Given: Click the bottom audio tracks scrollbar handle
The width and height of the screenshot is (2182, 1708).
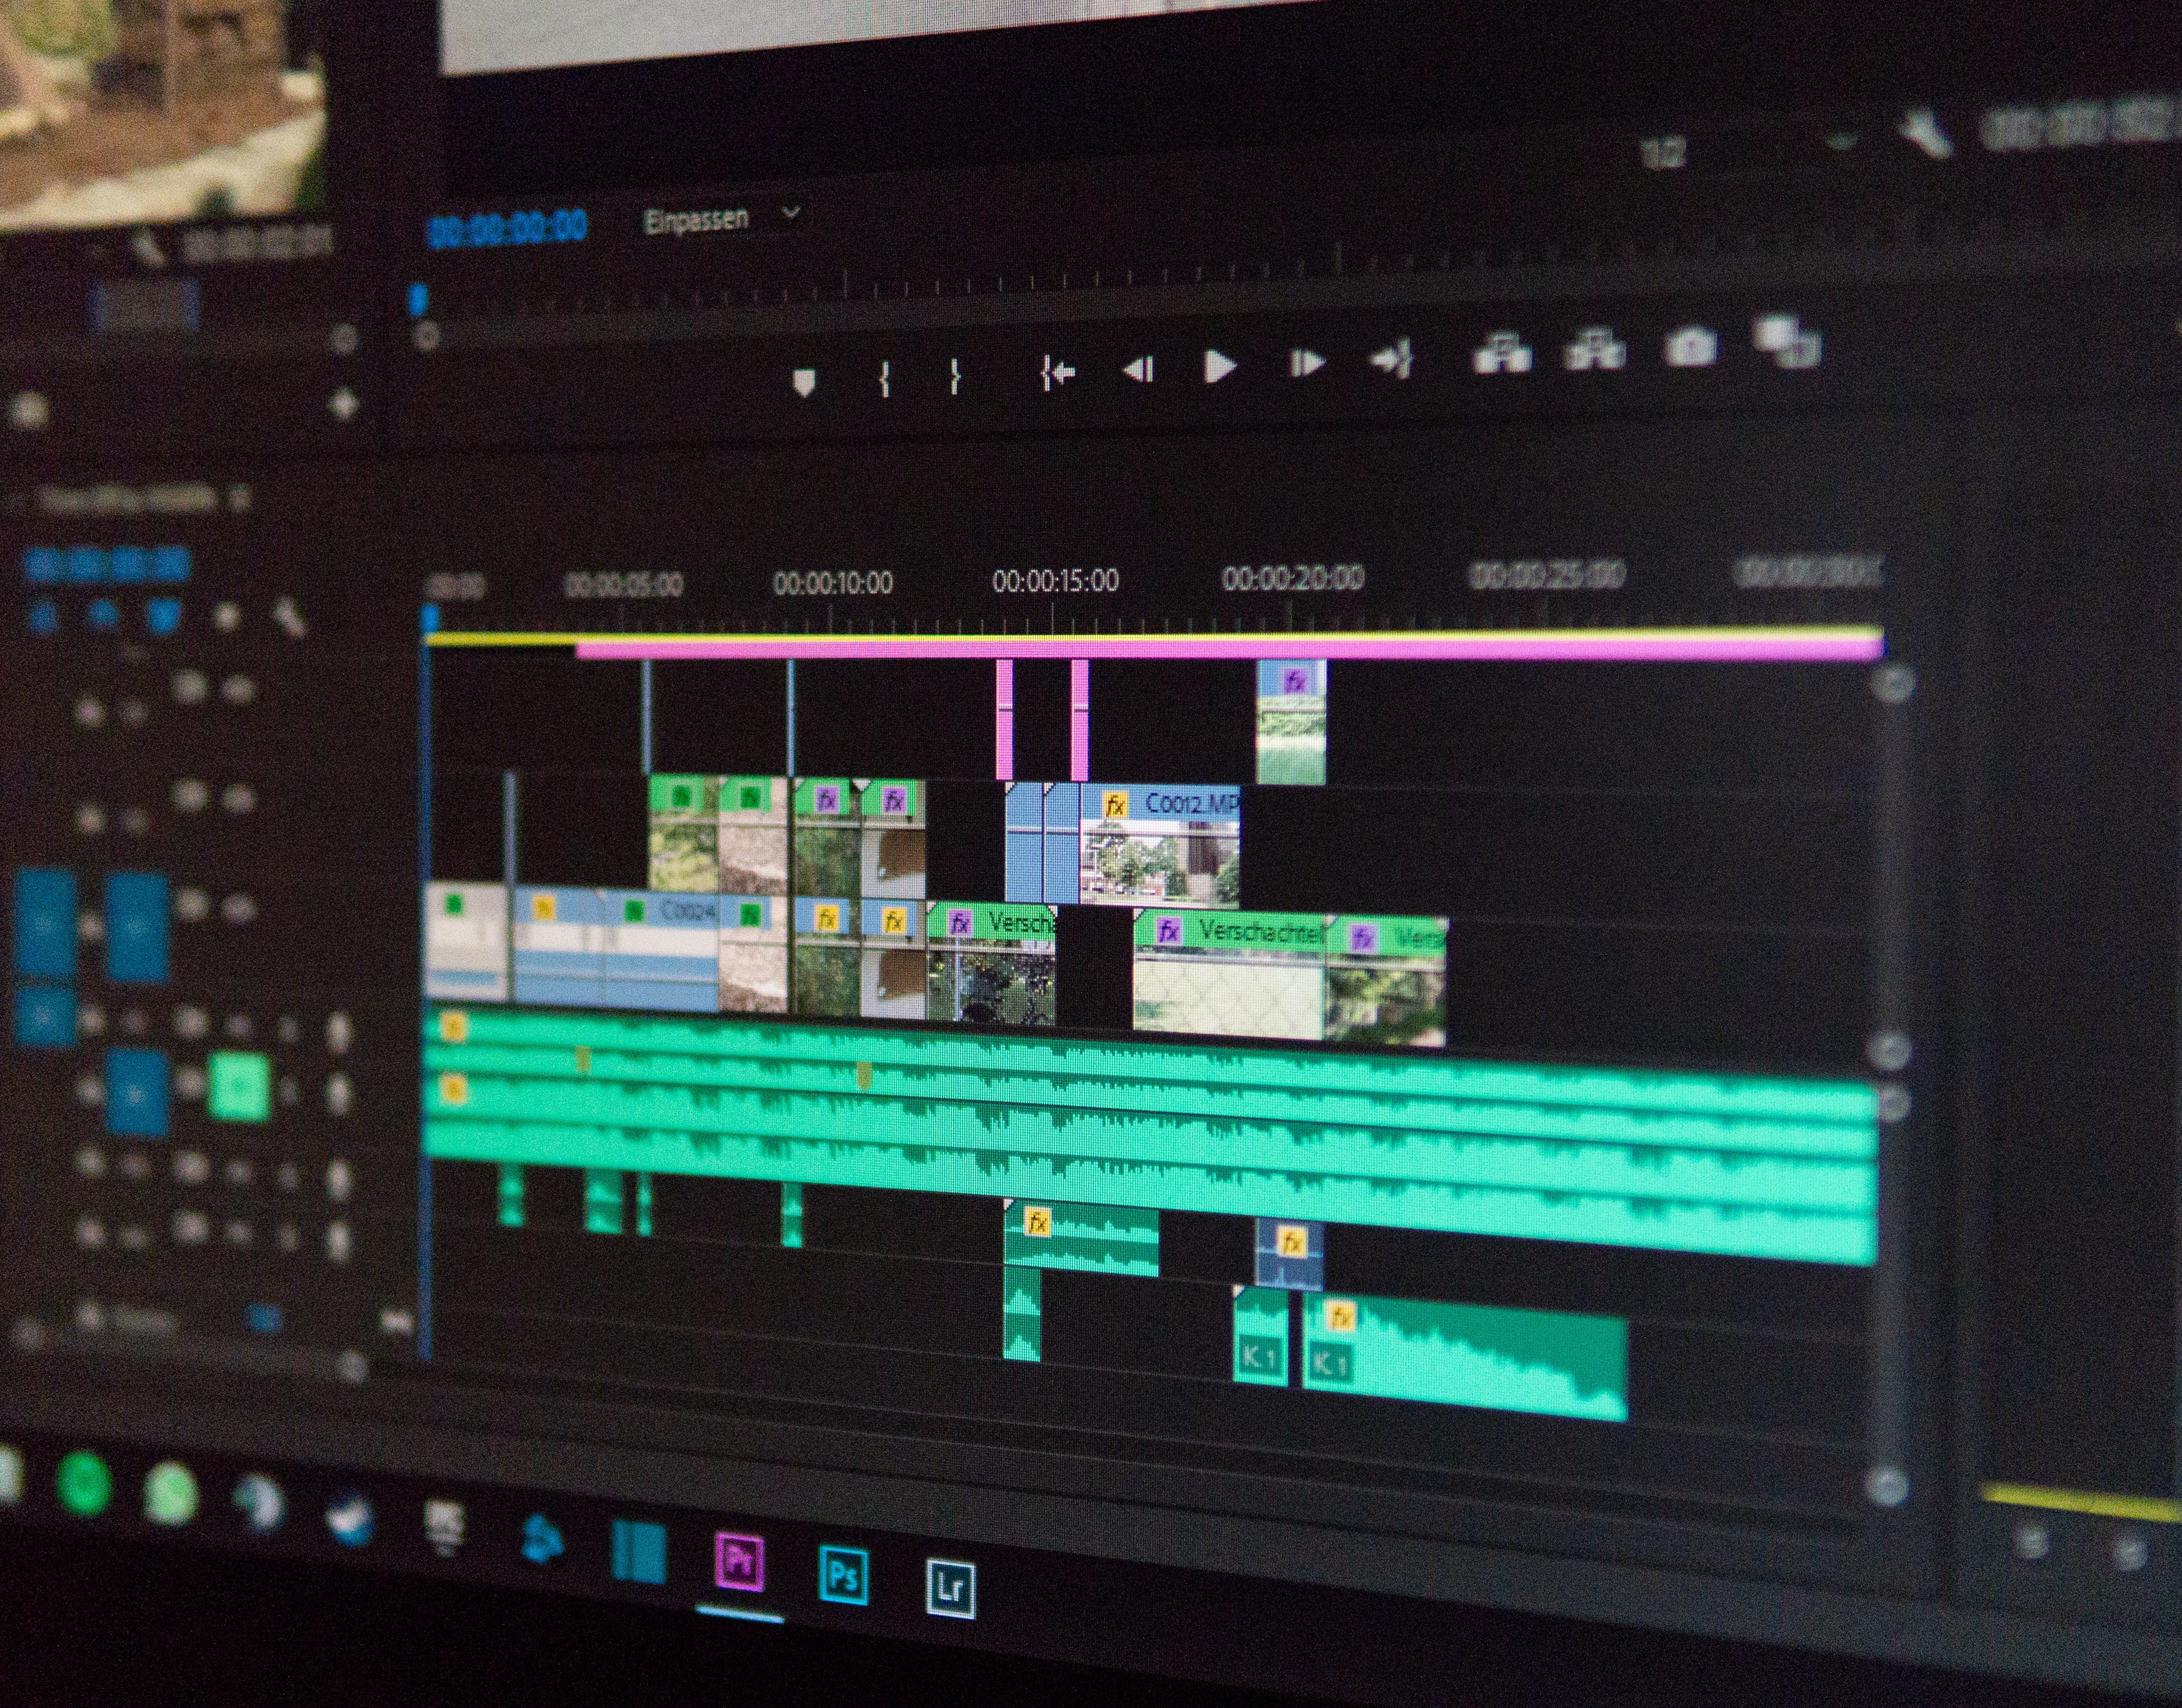Looking at the screenshot, I should (1887, 1486).
